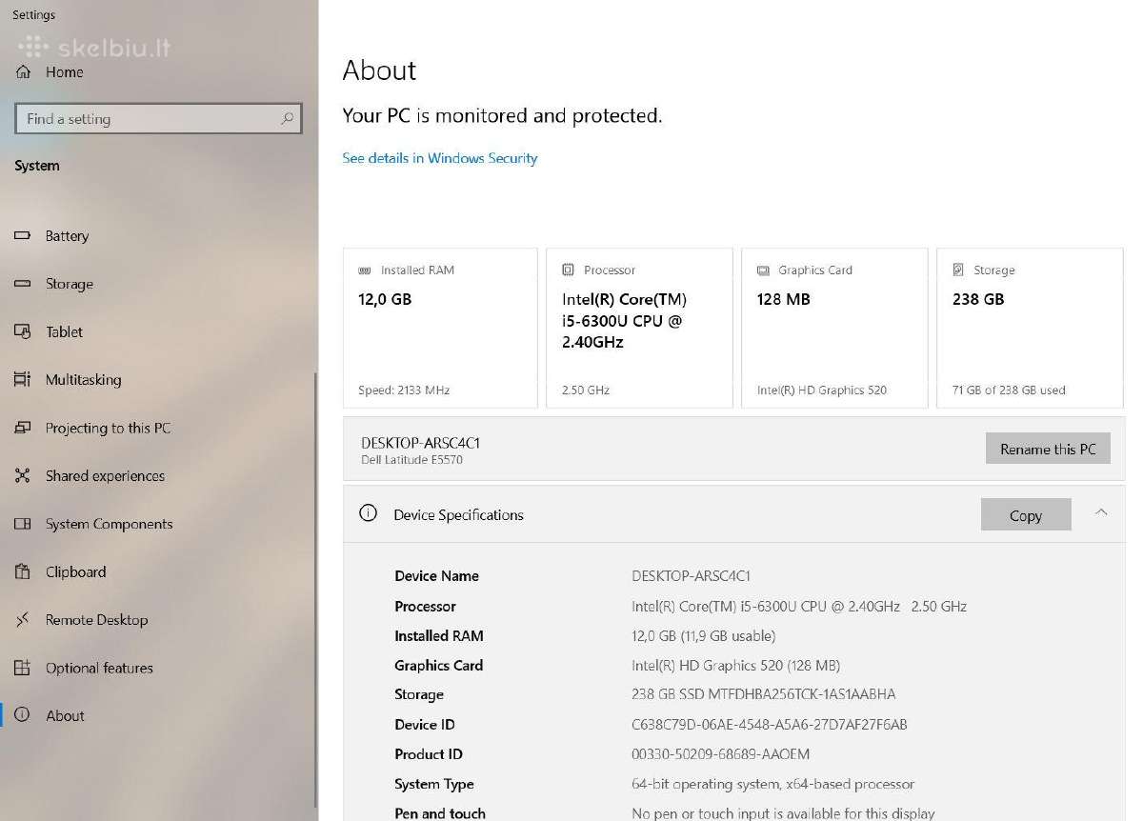The height and width of the screenshot is (821, 1143).
Task: Click the System Components icon
Action: (23, 524)
